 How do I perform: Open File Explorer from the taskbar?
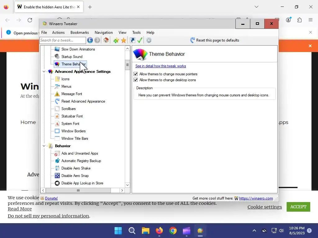coord(145,231)
